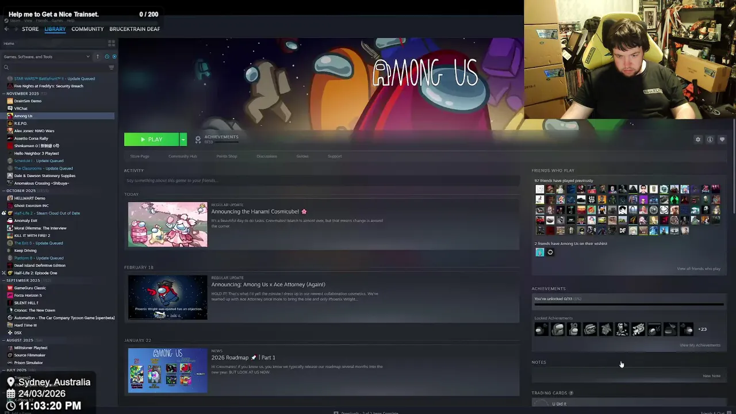
Task: Click the Among Us game icon in list
Action: pos(10,116)
